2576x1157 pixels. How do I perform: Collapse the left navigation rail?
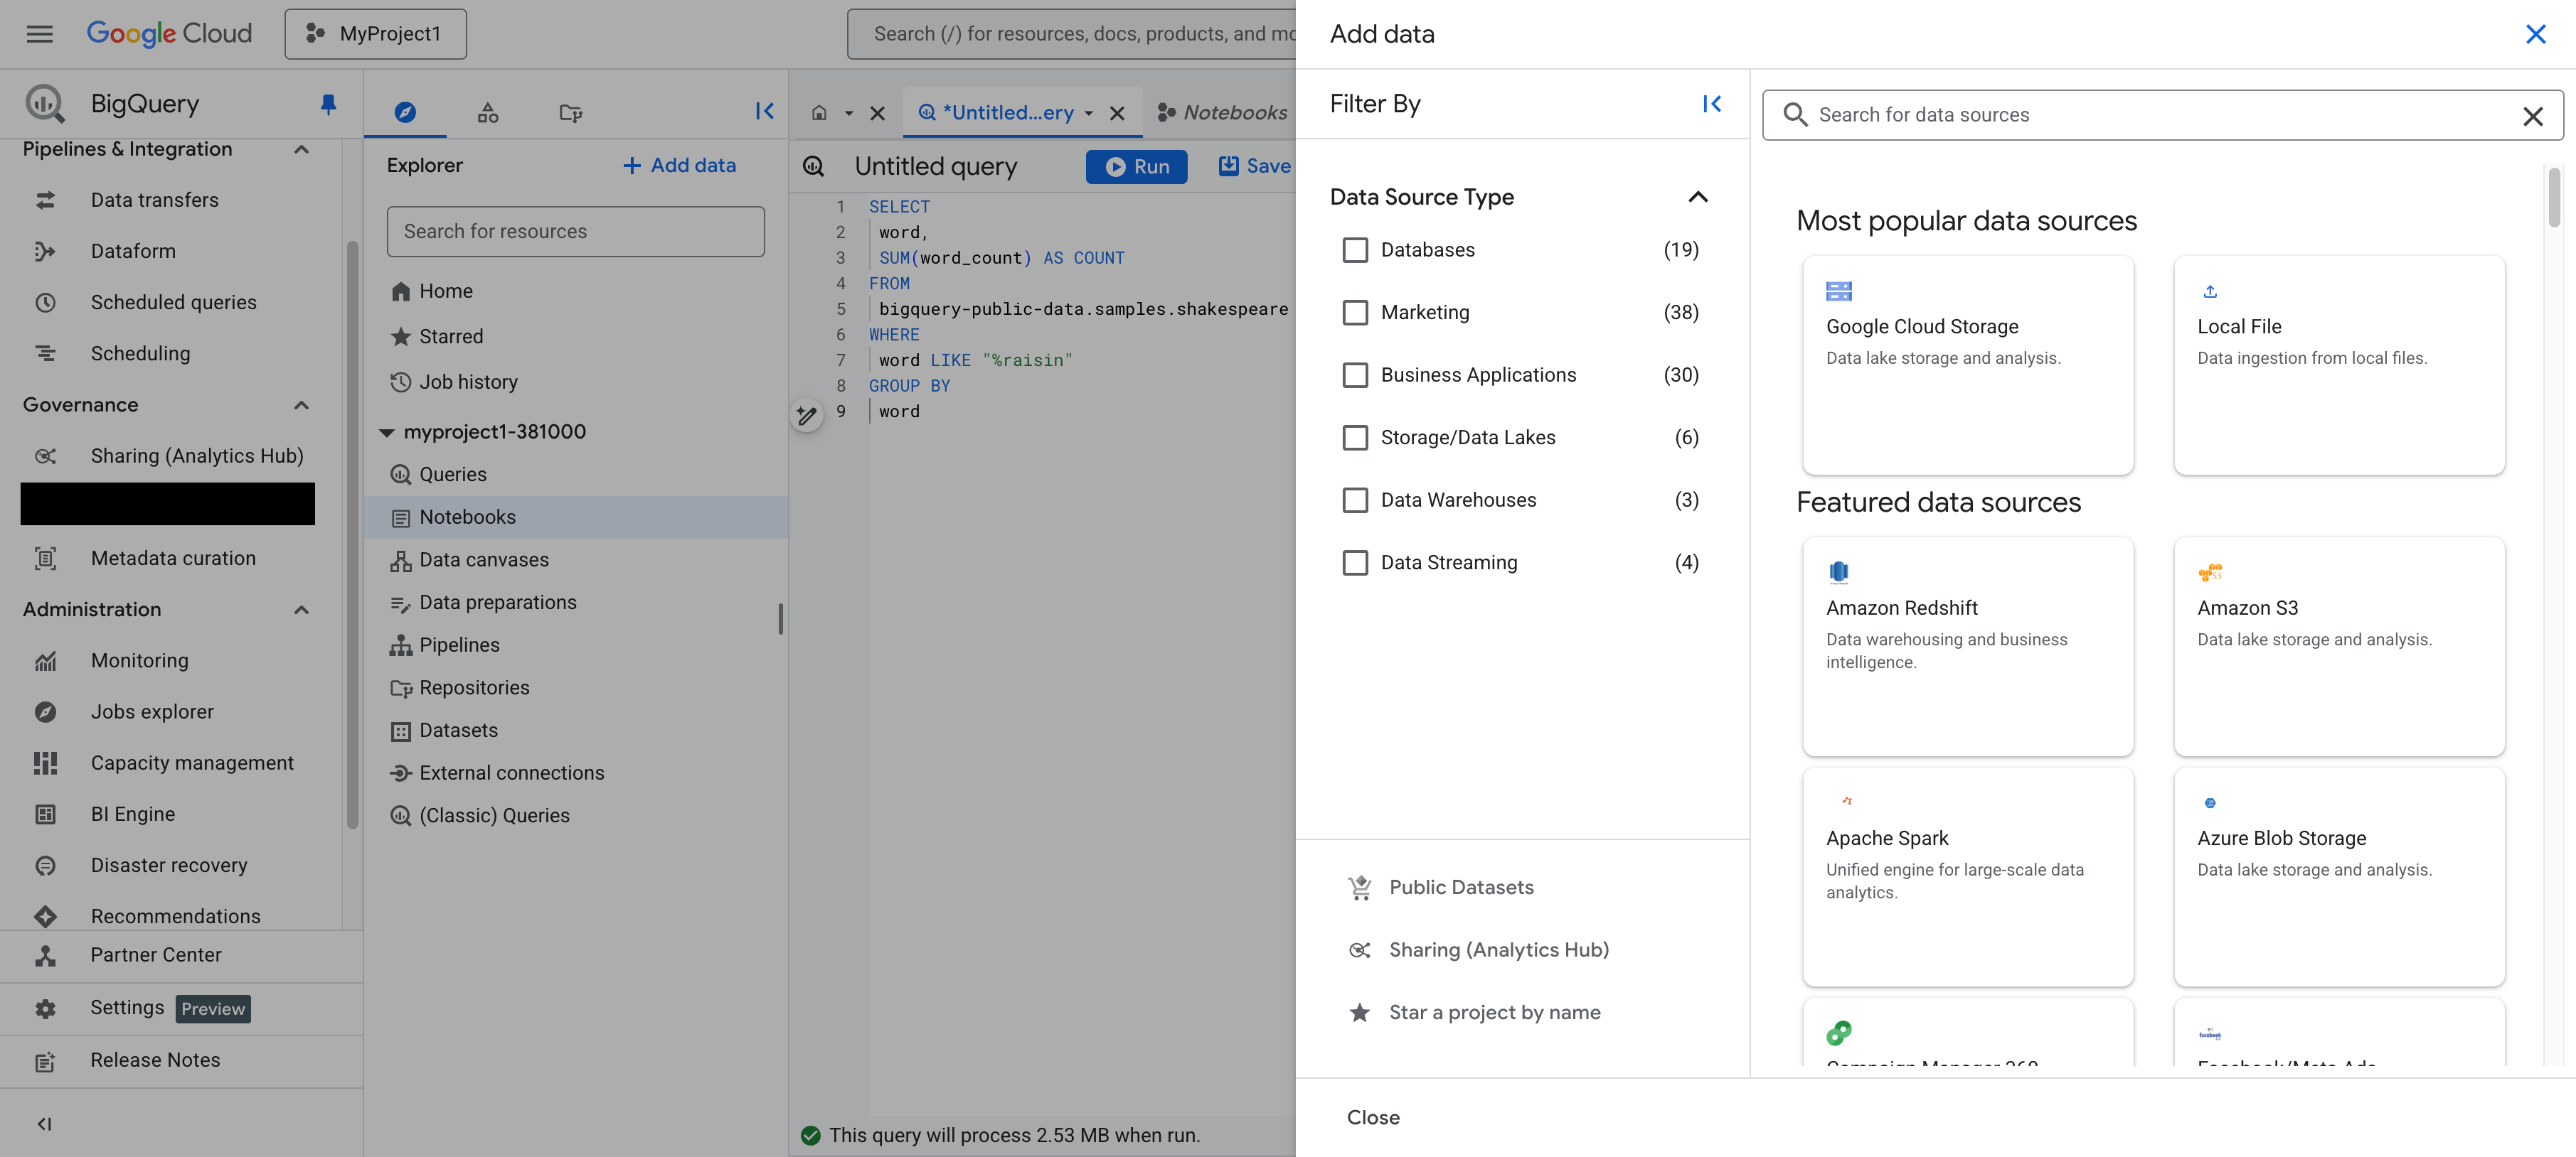(44, 1123)
